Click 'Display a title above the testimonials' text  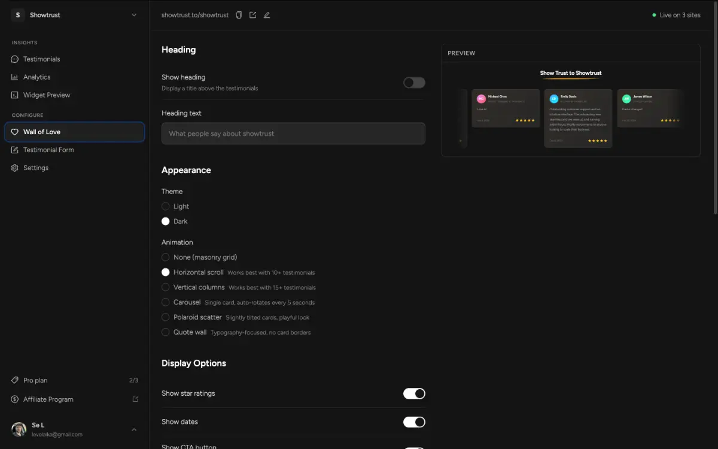(210, 89)
